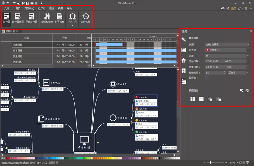Click the colorful Edraw logo icon
Image resolution: width=254 pixels, height=166 pixels.
pyautogui.click(x=246, y=8)
